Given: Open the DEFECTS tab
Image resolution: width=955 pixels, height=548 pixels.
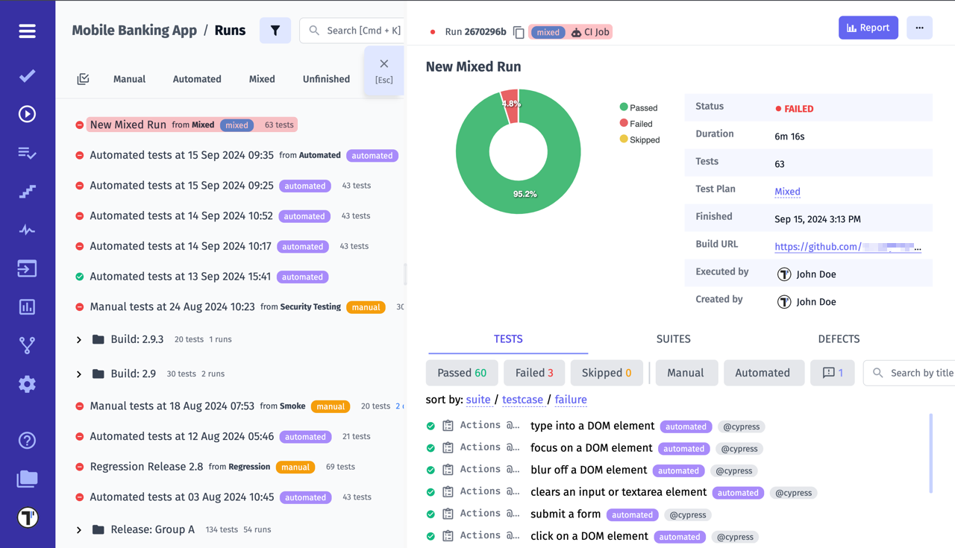Looking at the screenshot, I should click(x=839, y=338).
